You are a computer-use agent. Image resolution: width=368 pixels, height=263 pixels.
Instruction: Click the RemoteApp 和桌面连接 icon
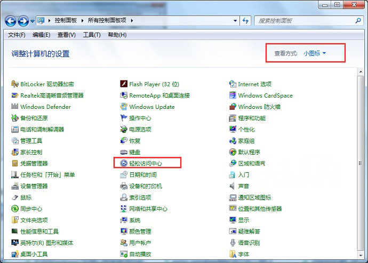pos(124,95)
